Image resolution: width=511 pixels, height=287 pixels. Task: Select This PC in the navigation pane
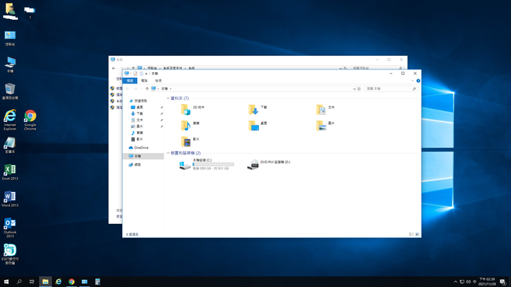143,156
